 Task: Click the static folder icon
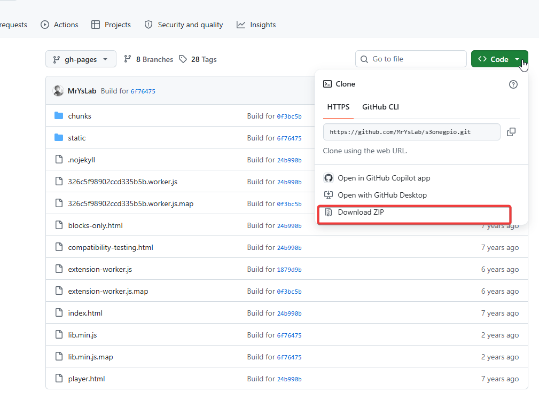tap(59, 138)
